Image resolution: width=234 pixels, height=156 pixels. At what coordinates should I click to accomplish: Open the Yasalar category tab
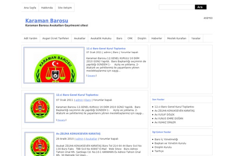click(196, 38)
